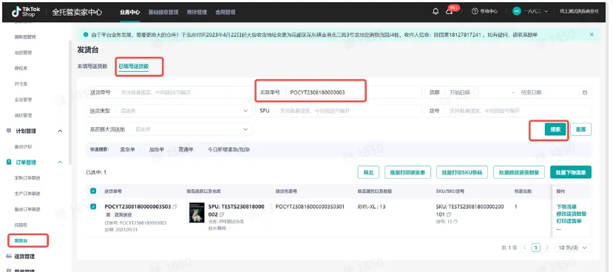This screenshot has height=272, width=613.
Task: Click page number 1 in pagination
Action: coord(536,248)
